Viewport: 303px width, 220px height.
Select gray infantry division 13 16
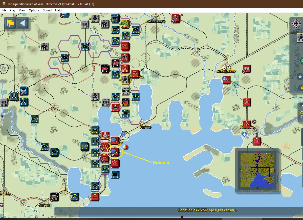click(x=95, y=19)
